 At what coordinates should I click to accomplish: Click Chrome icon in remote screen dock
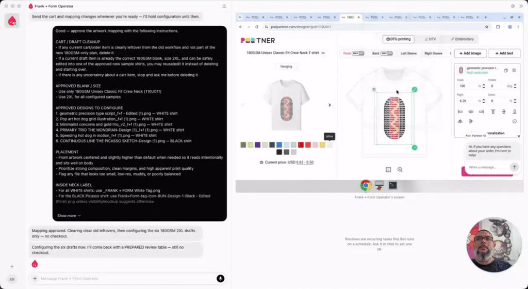pos(366,186)
